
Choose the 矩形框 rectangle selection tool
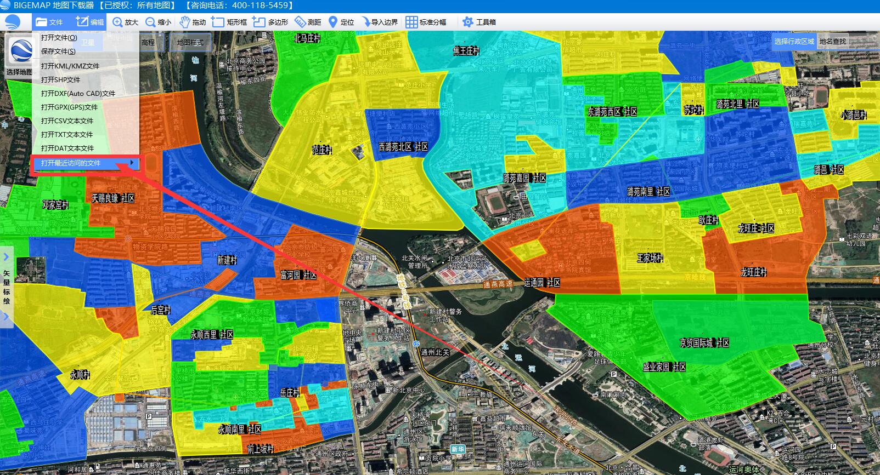coord(229,22)
